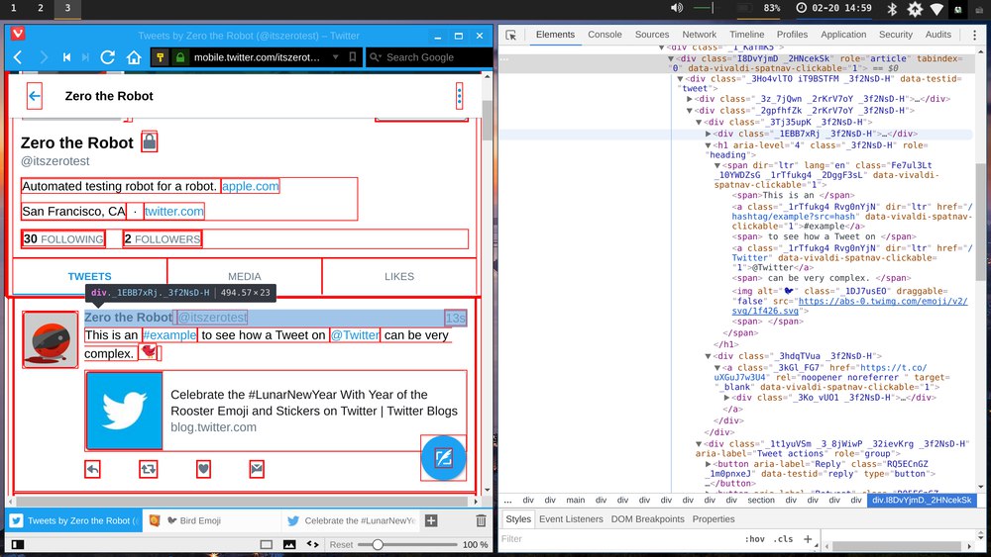Switch to the Media tab

pos(245,276)
